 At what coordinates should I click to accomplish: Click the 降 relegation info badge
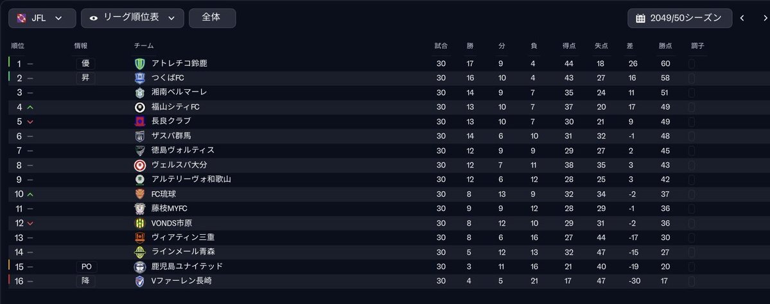(85, 282)
